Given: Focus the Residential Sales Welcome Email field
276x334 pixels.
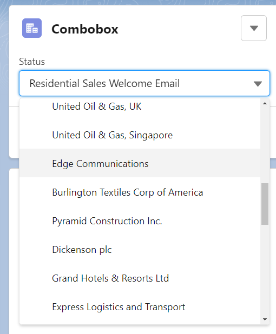Looking at the screenshot, I should click(144, 83).
